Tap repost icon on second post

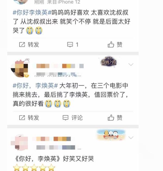[x=22, y=118]
